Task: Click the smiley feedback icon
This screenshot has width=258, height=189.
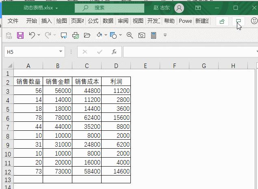Action: pos(254,21)
